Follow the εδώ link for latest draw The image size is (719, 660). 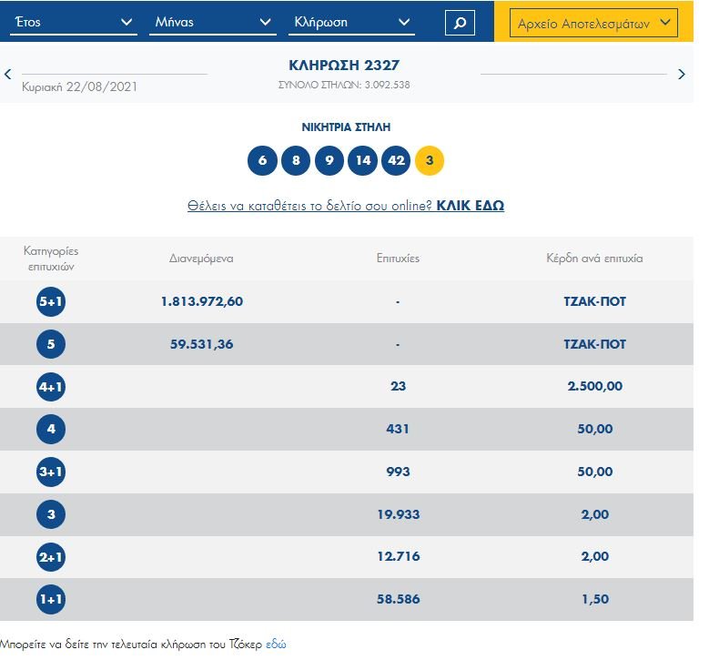(x=276, y=645)
